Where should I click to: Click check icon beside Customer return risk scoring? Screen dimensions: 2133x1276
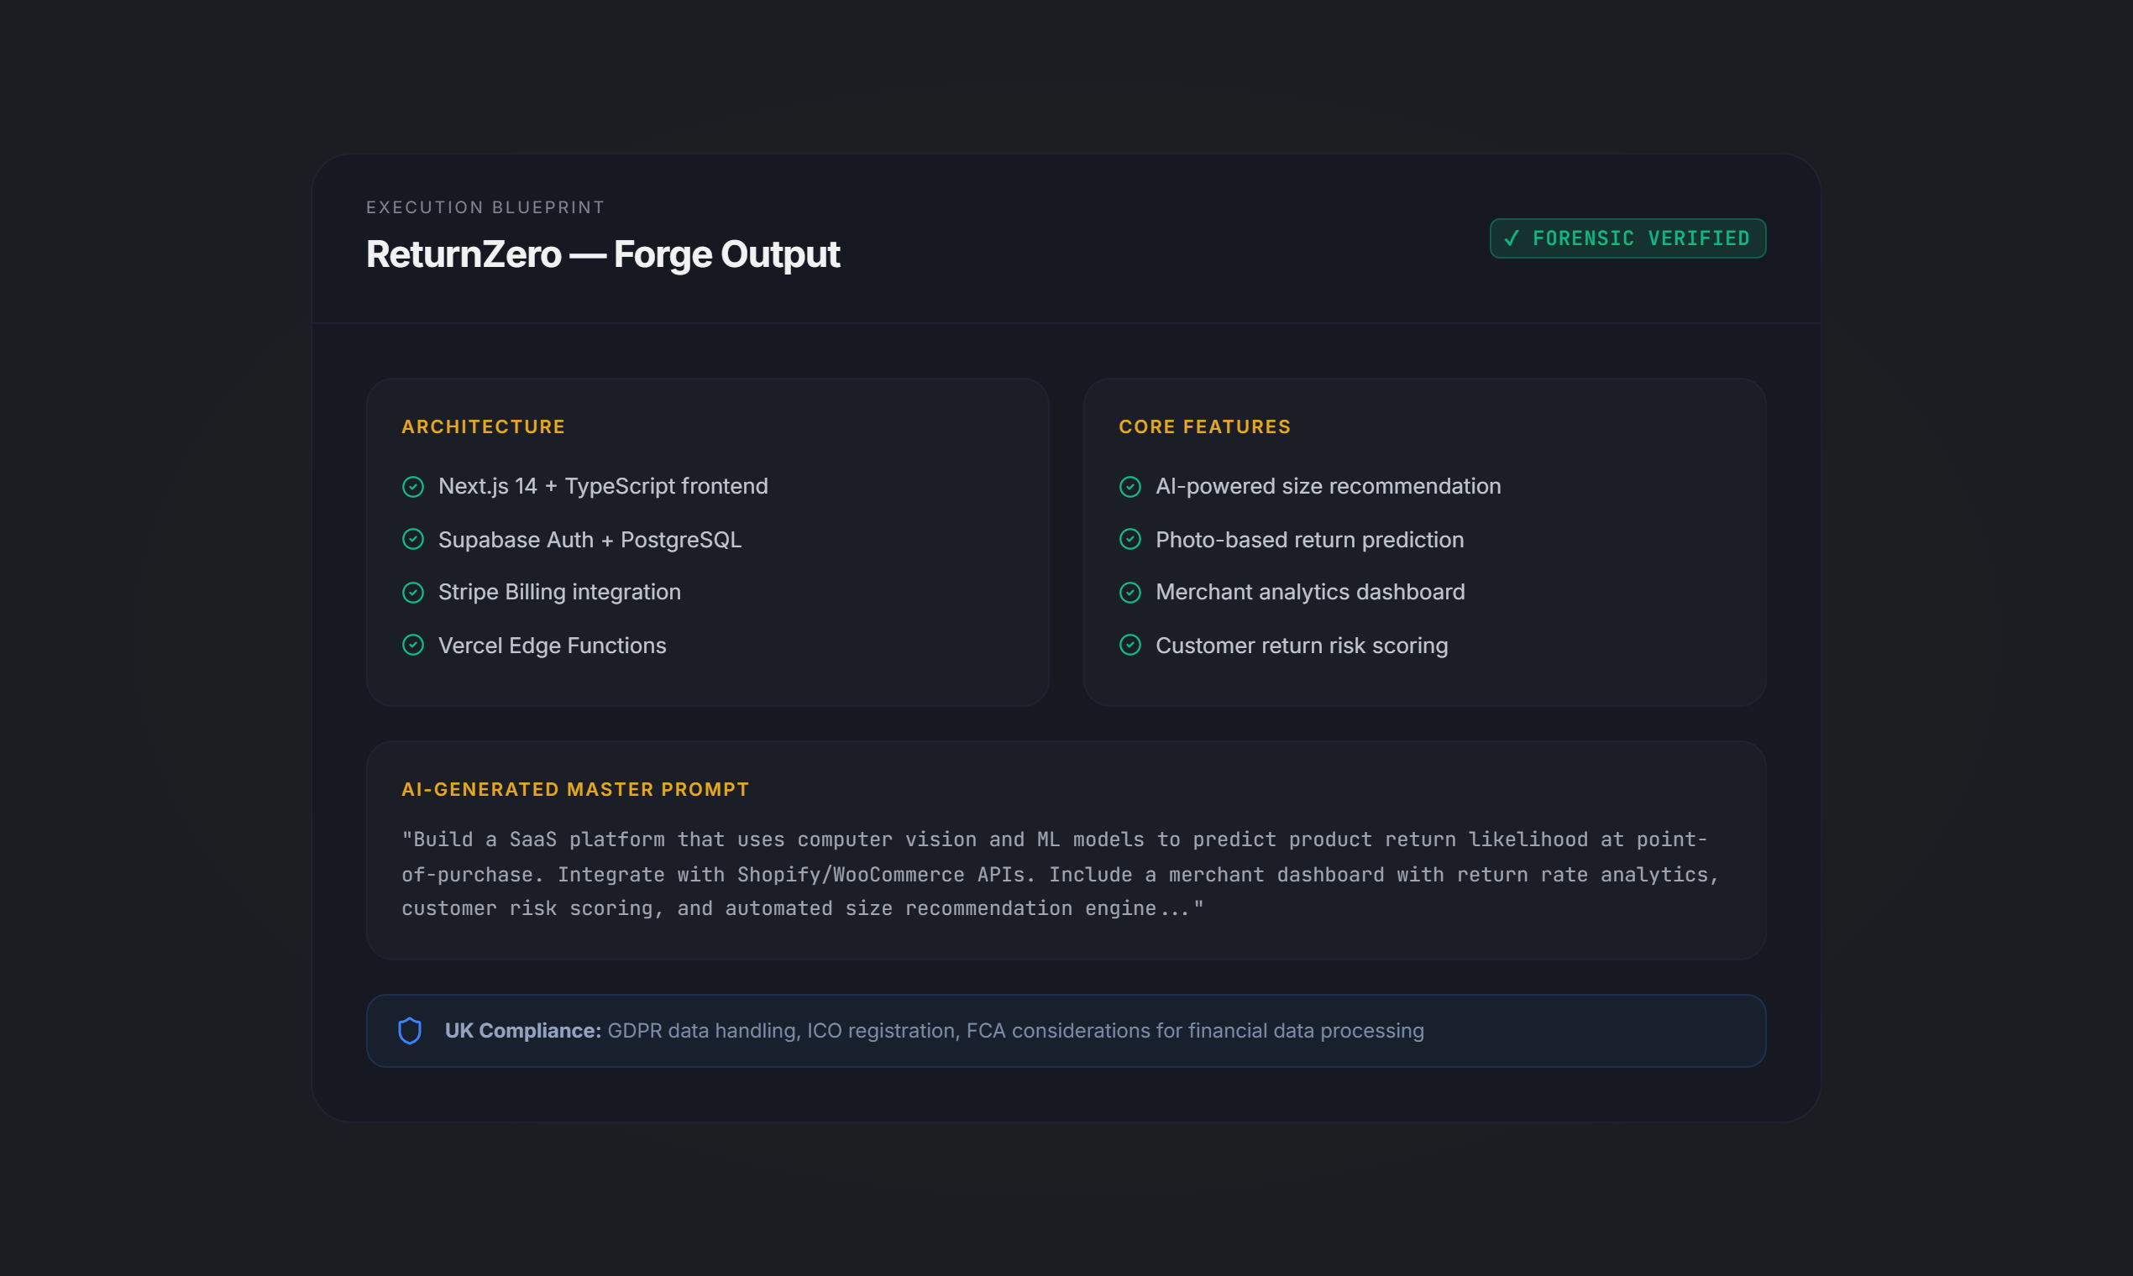pyautogui.click(x=1130, y=645)
